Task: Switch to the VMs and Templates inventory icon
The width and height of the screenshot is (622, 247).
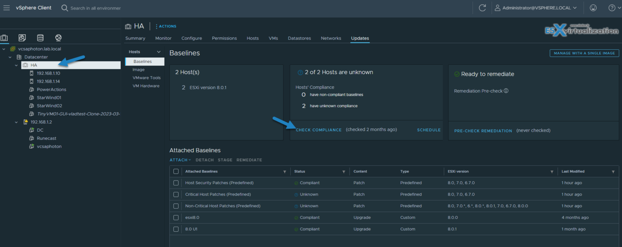Action: 22,37
